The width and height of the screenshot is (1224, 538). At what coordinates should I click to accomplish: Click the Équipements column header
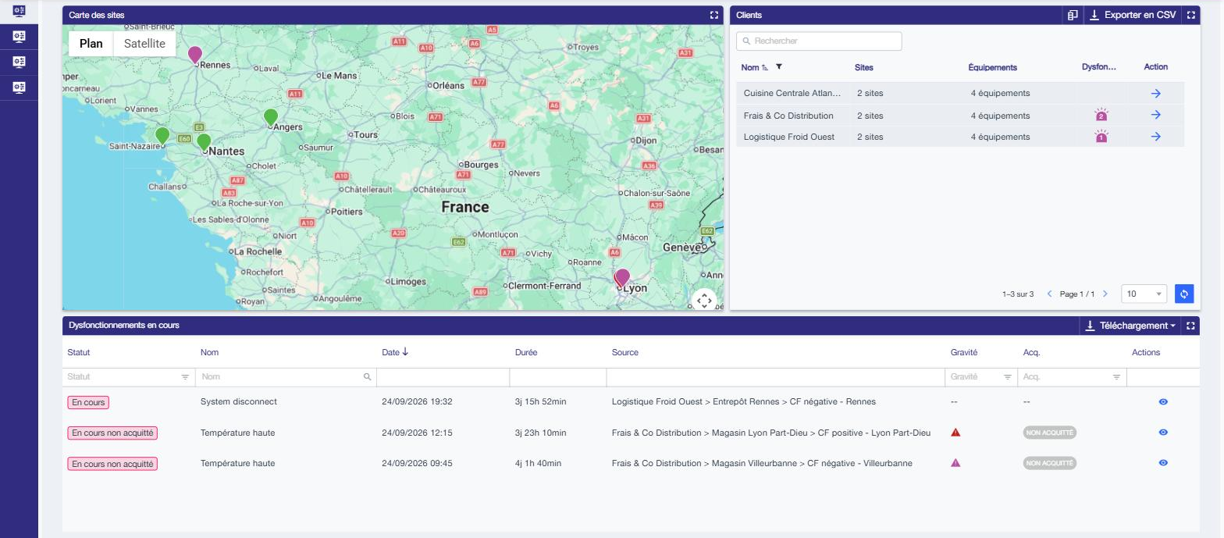[x=992, y=67]
